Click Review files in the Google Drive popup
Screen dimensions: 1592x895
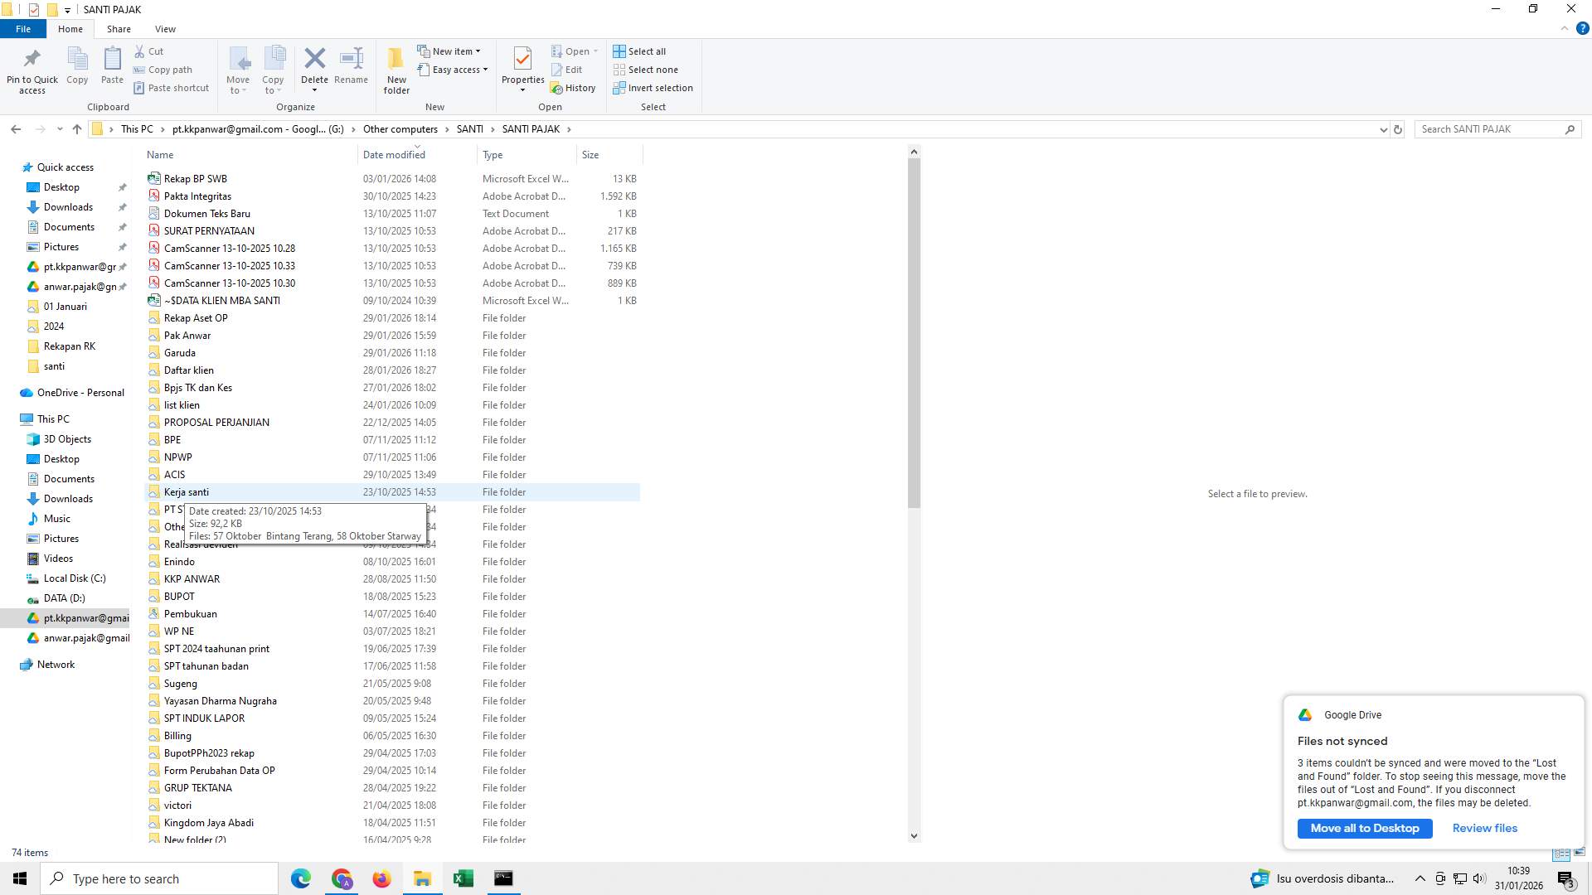[1484, 828]
